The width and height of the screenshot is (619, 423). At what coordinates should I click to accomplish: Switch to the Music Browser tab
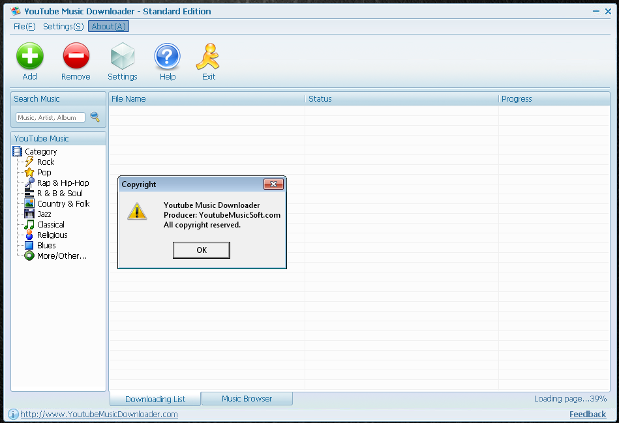point(247,398)
